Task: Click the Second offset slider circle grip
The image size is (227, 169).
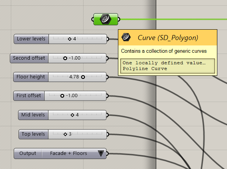Action: click(65, 58)
